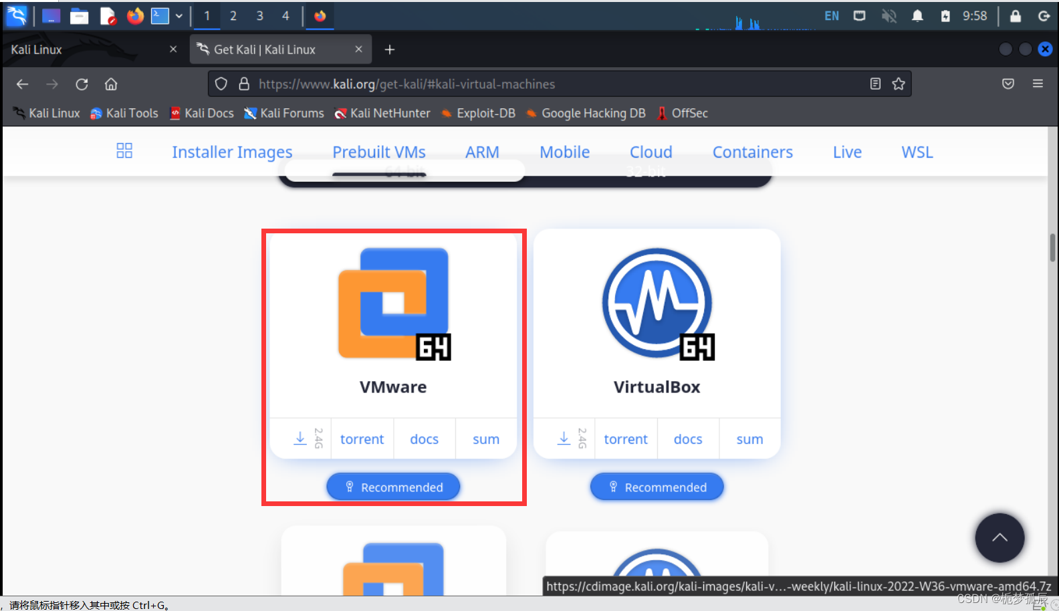Go to the Firefox home page
The width and height of the screenshot is (1059, 611).
pyautogui.click(x=111, y=84)
